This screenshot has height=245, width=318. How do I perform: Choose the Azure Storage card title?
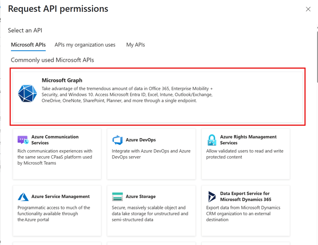coord(140,197)
